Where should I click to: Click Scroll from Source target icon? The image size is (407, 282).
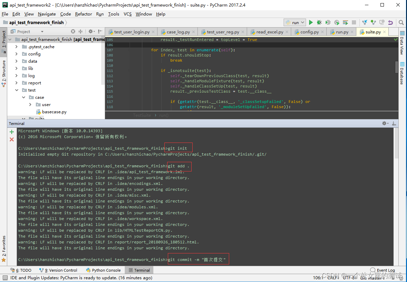tap(73, 31)
